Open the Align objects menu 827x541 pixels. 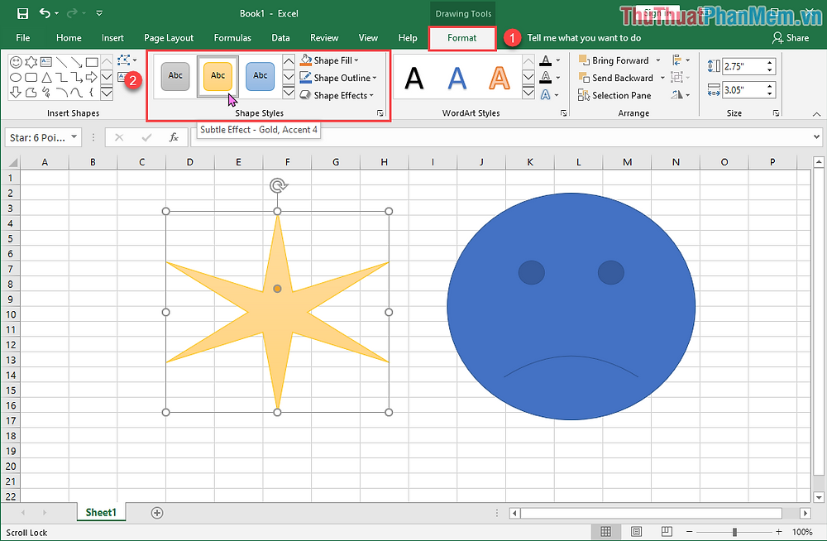(x=681, y=60)
